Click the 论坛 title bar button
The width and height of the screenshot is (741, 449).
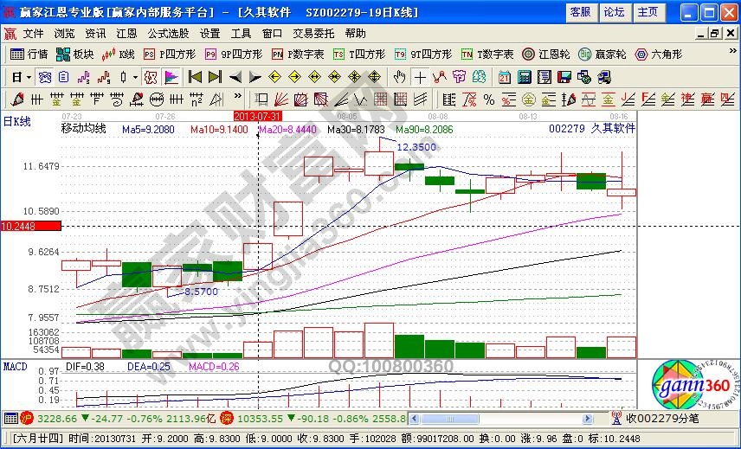615,12
